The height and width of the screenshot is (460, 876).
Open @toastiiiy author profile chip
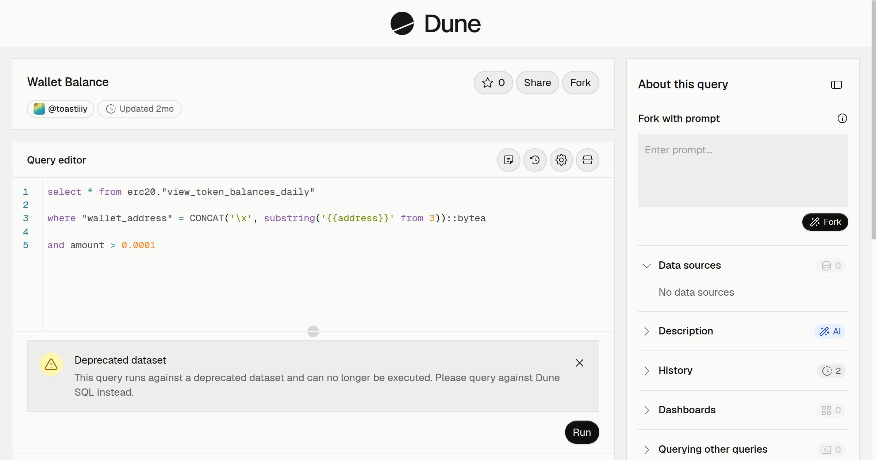click(61, 109)
